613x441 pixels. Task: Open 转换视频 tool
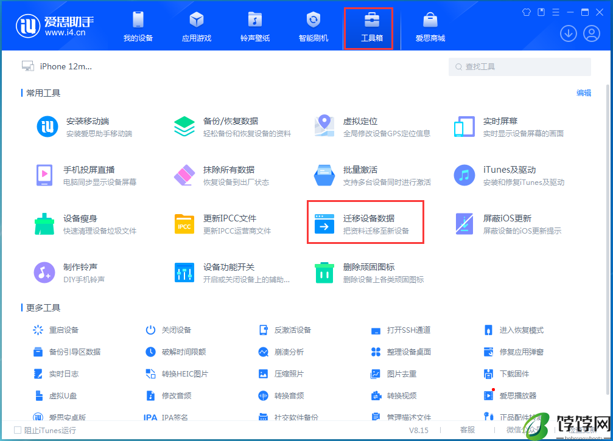click(x=394, y=396)
